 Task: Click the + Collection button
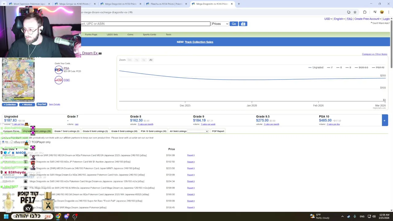click(10, 104)
